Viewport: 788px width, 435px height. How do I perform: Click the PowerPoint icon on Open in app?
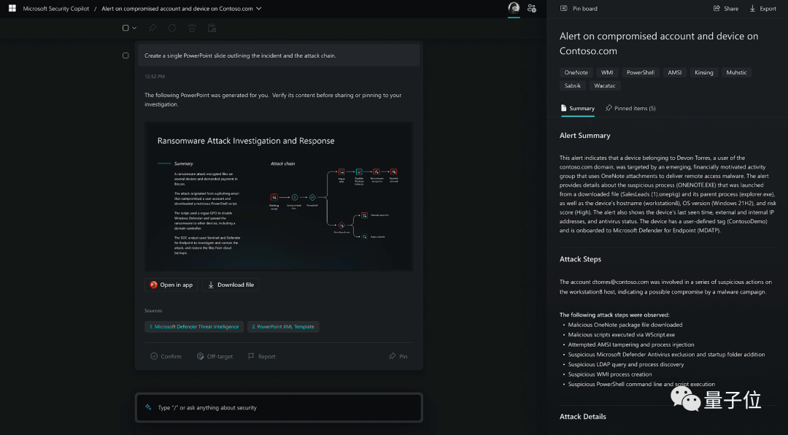point(154,285)
